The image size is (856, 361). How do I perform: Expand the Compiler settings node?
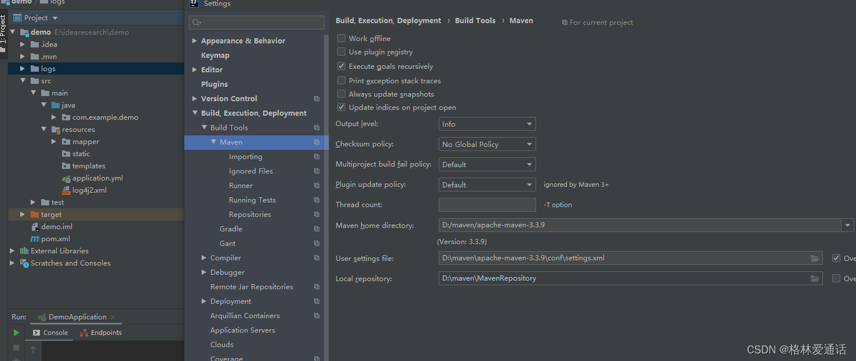click(204, 258)
